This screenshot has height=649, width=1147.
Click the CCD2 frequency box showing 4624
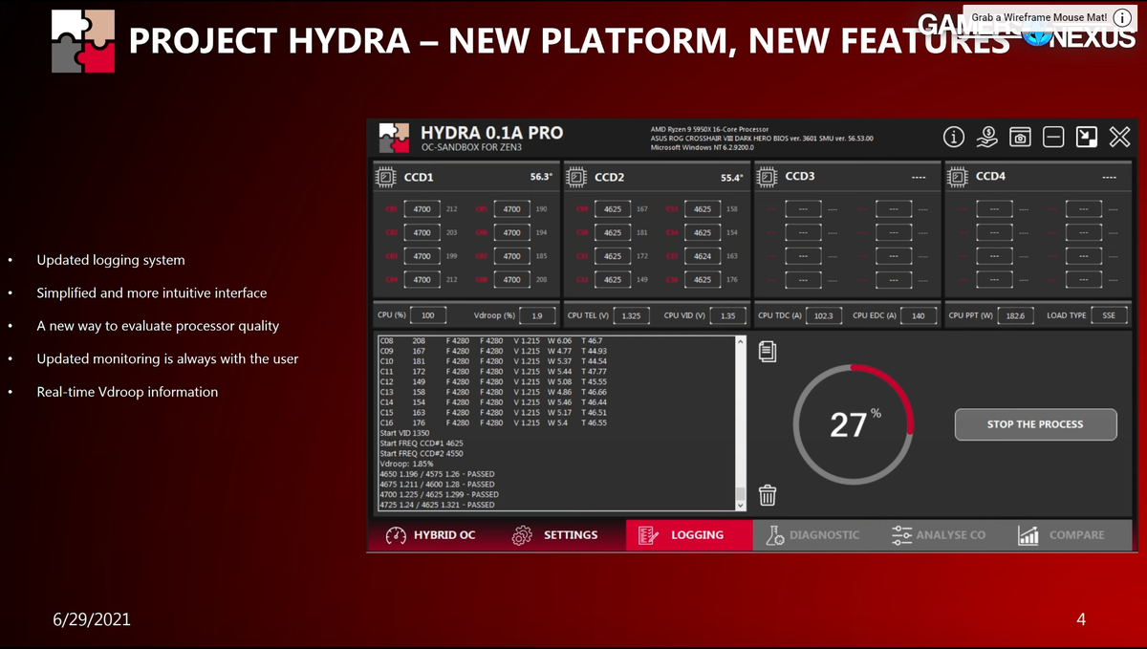pos(703,256)
